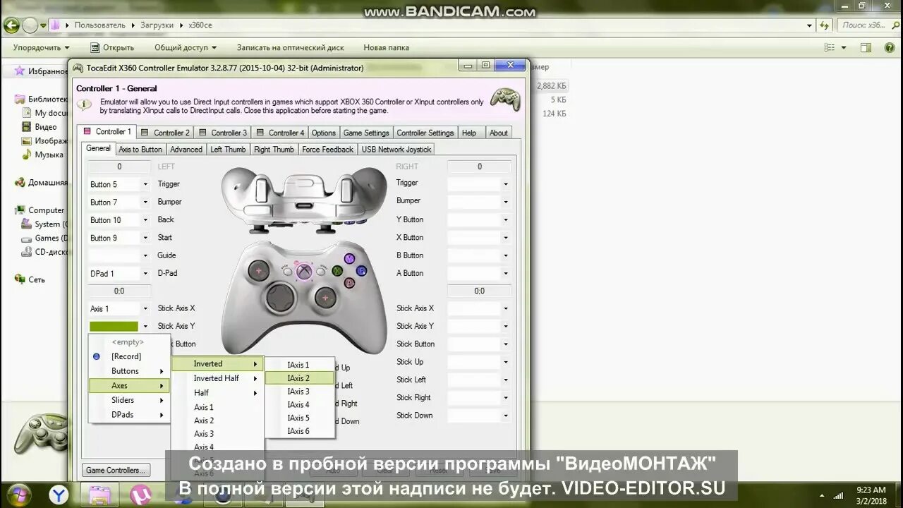This screenshot has width=903, height=508.
Task: Switch to the Controller 2 tab
Action: click(x=164, y=133)
